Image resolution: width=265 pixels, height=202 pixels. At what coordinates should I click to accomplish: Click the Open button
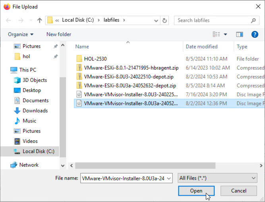196,191
